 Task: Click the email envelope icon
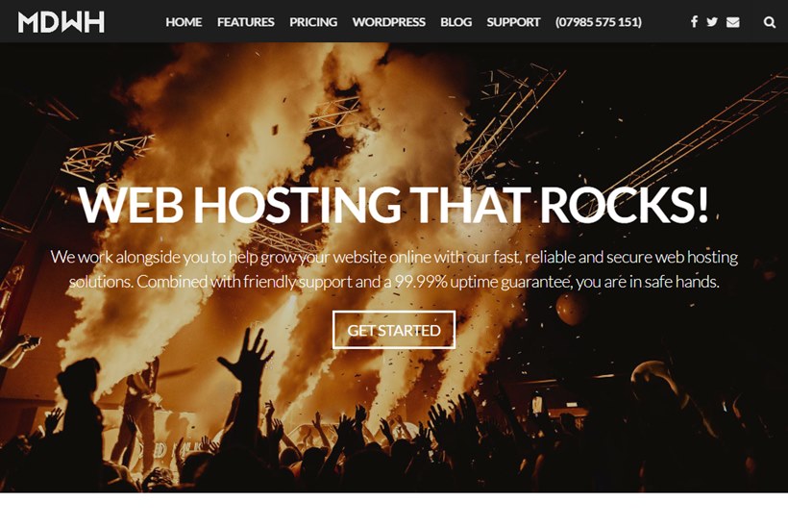[732, 22]
